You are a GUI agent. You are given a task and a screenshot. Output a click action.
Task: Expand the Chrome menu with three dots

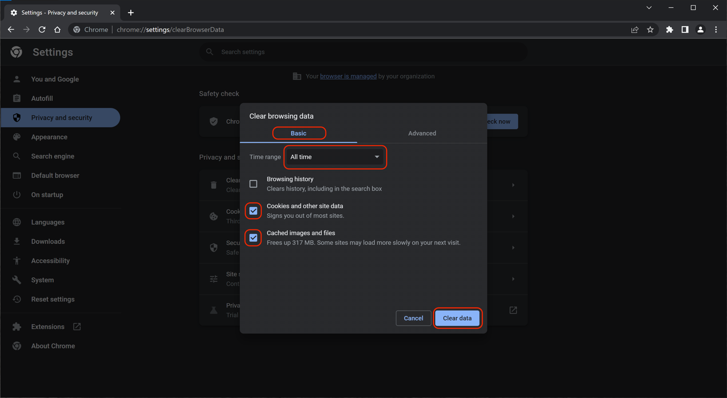click(x=716, y=30)
